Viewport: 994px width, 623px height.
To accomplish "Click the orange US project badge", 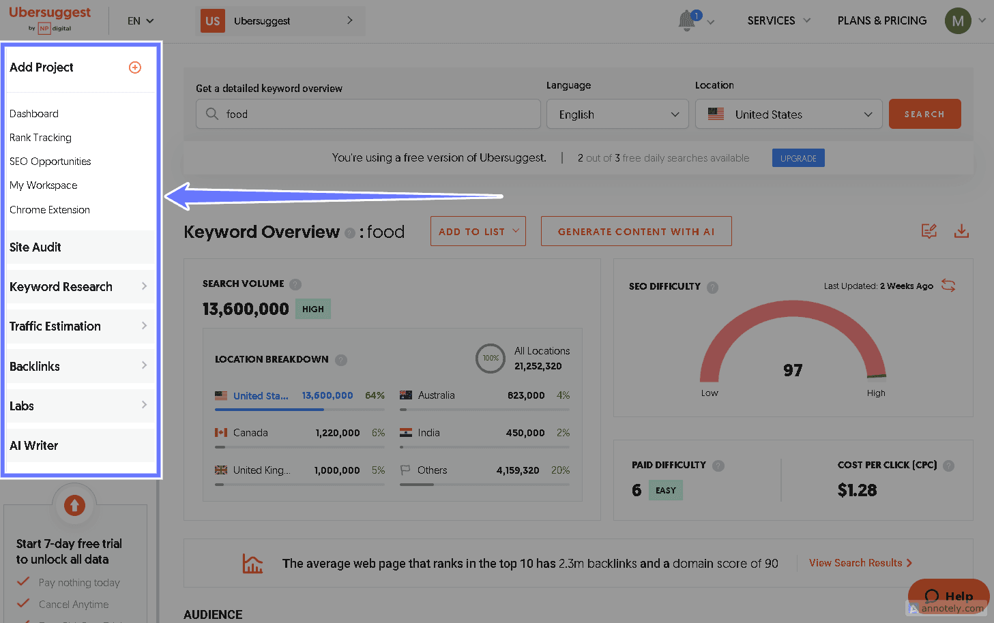I will (x=213, y=21).
